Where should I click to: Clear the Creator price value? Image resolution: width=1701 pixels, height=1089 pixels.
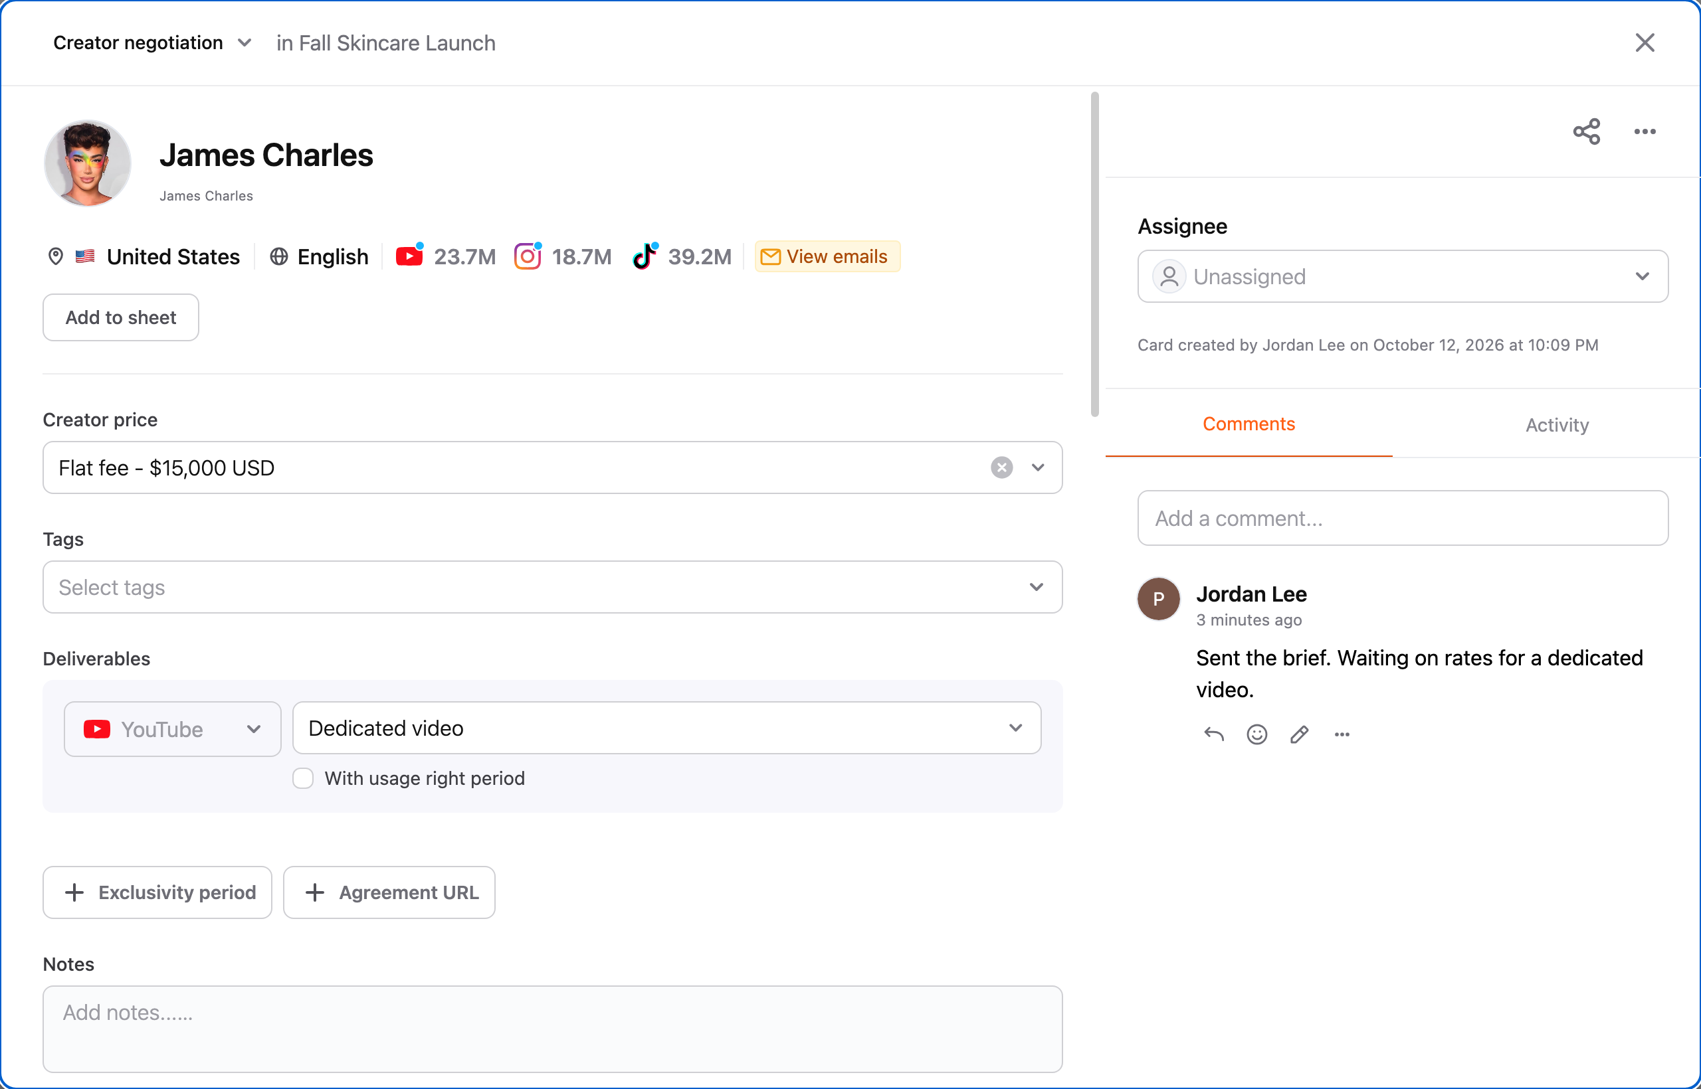pyautogui.click(x=1001, y=467)
